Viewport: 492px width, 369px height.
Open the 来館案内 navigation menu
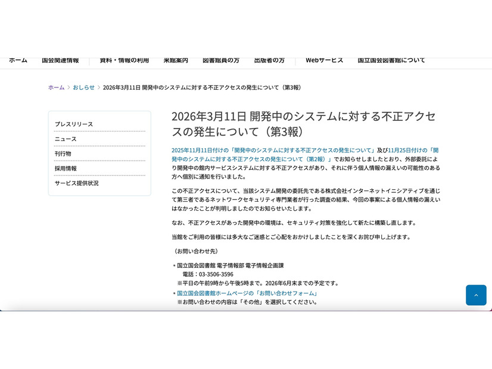tap(176, 60)
